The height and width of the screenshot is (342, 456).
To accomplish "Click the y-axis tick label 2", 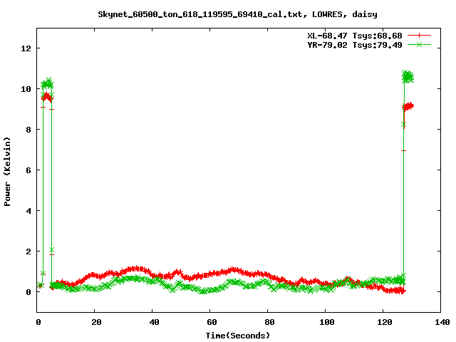I will coord(28,252).
